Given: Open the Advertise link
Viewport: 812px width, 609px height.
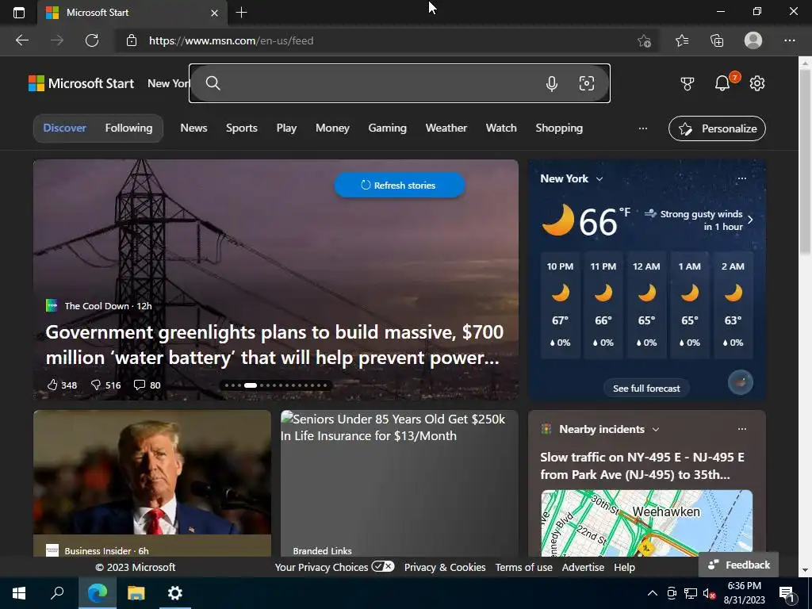Looking at the screenshot, I should click(583, 567).
